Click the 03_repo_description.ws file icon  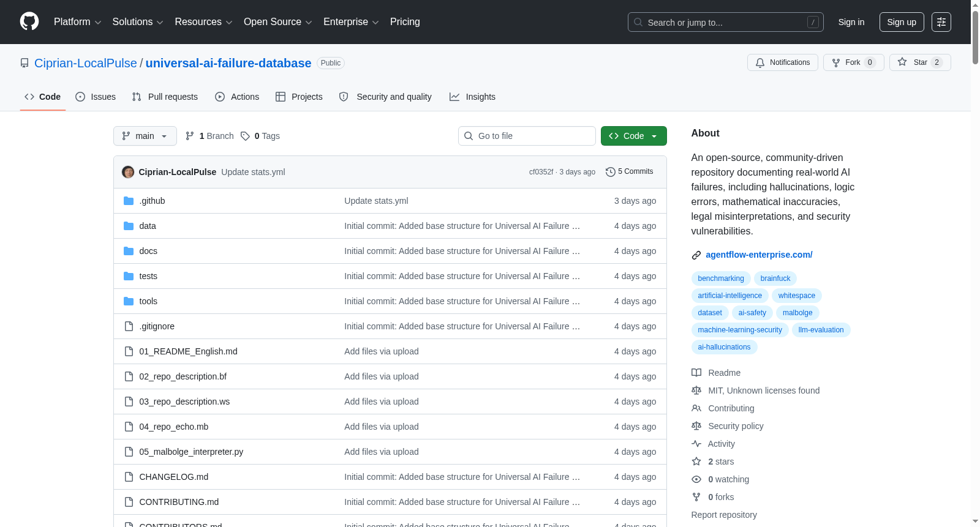click(129, 402)
